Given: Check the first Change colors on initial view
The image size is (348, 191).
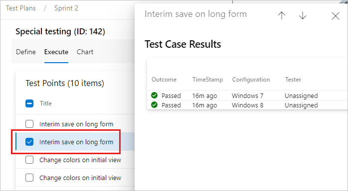Looking at the screenshot, I should click(x=29, y=160).
